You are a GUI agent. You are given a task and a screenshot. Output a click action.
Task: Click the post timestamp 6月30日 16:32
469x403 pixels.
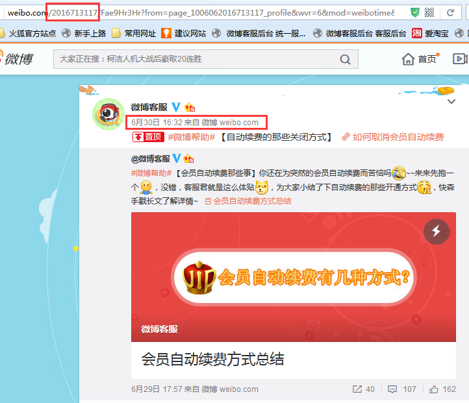coord(157,123)
